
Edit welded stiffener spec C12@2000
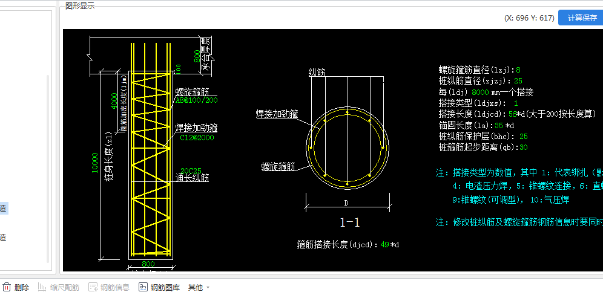tap(197, 138)
